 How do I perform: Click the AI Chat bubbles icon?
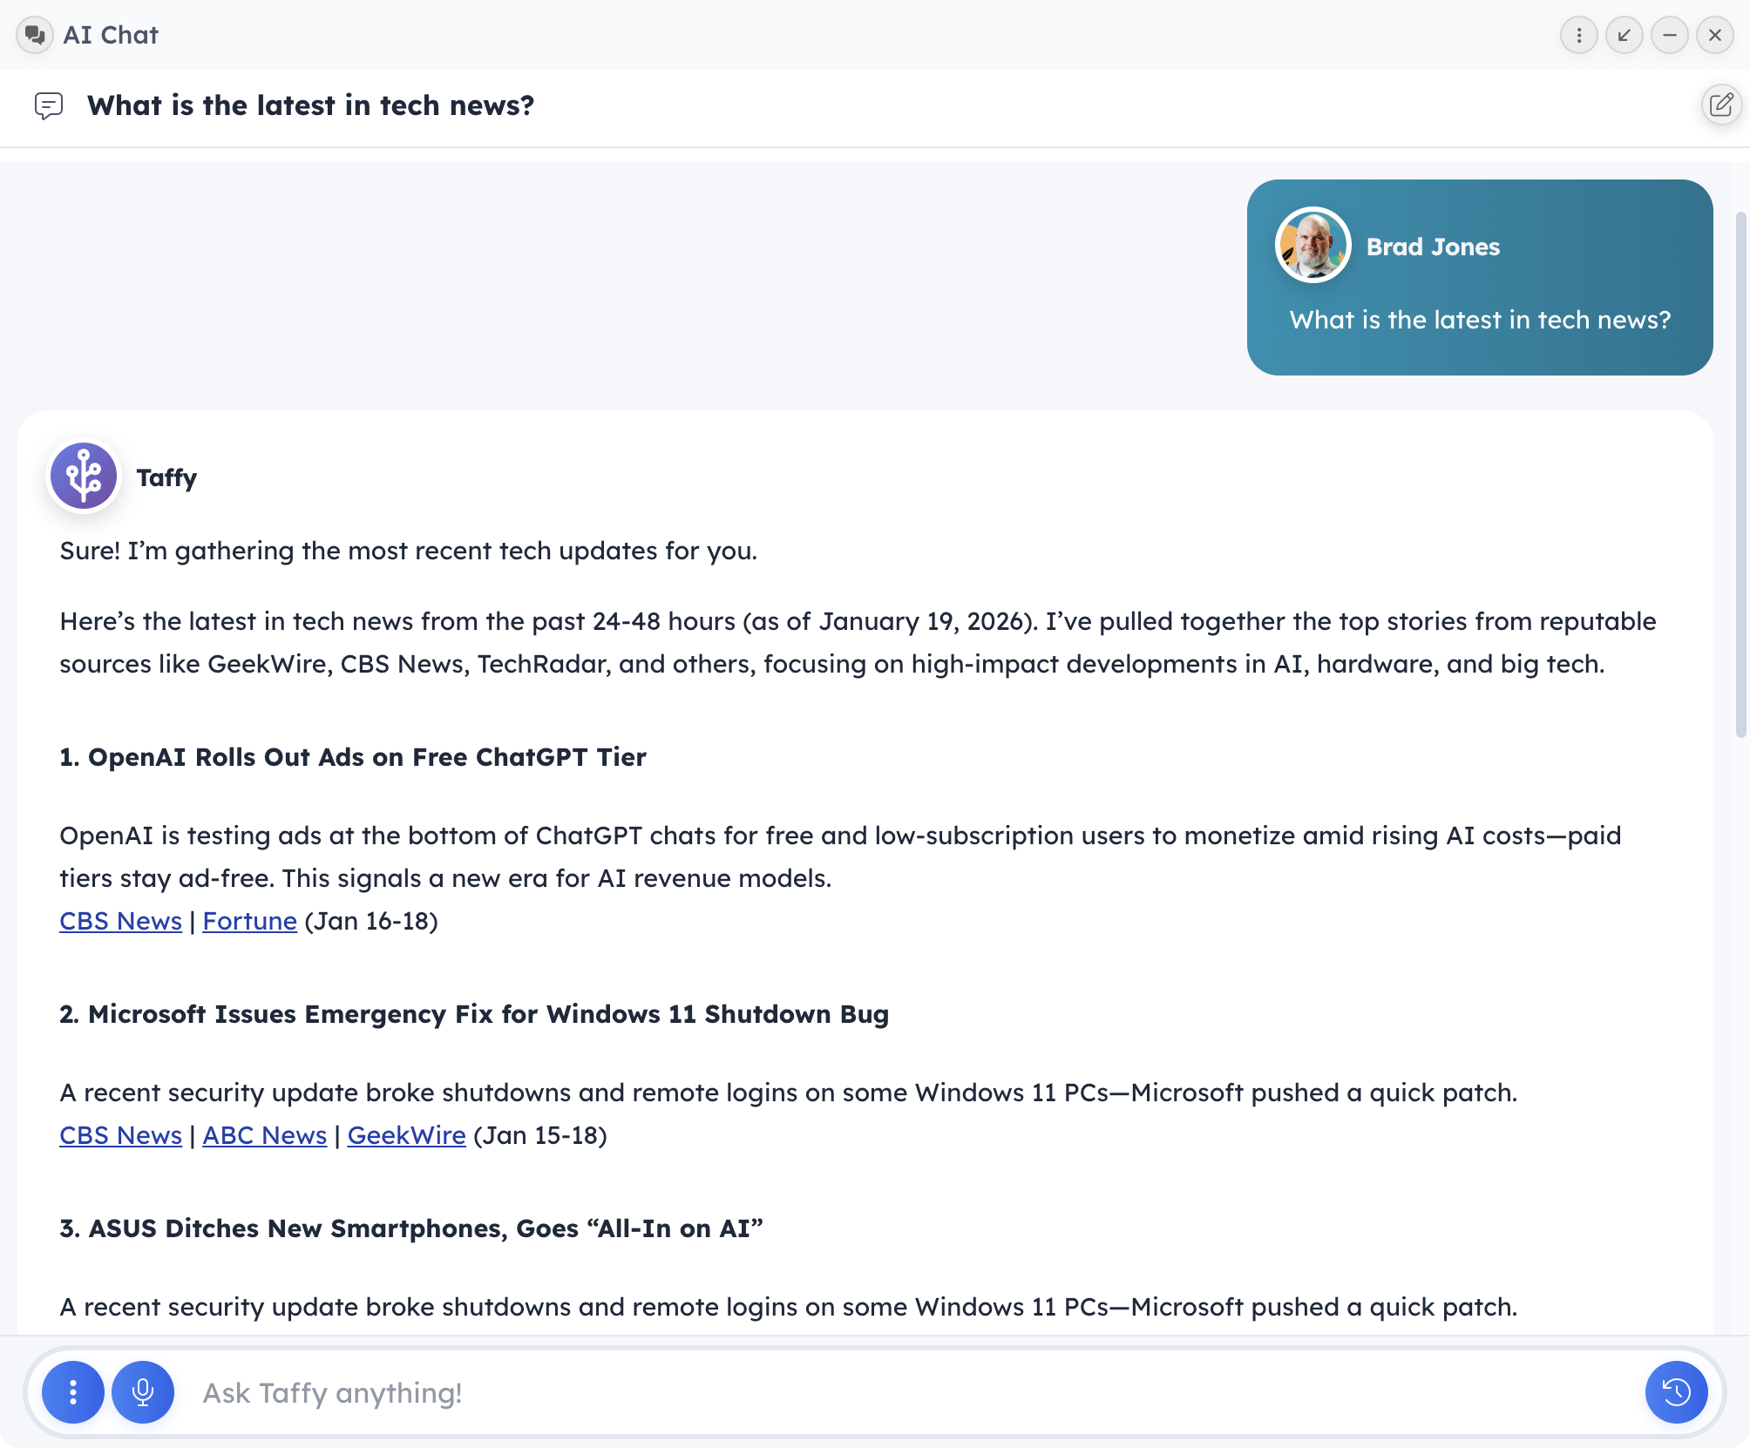(x=35, y=35)
